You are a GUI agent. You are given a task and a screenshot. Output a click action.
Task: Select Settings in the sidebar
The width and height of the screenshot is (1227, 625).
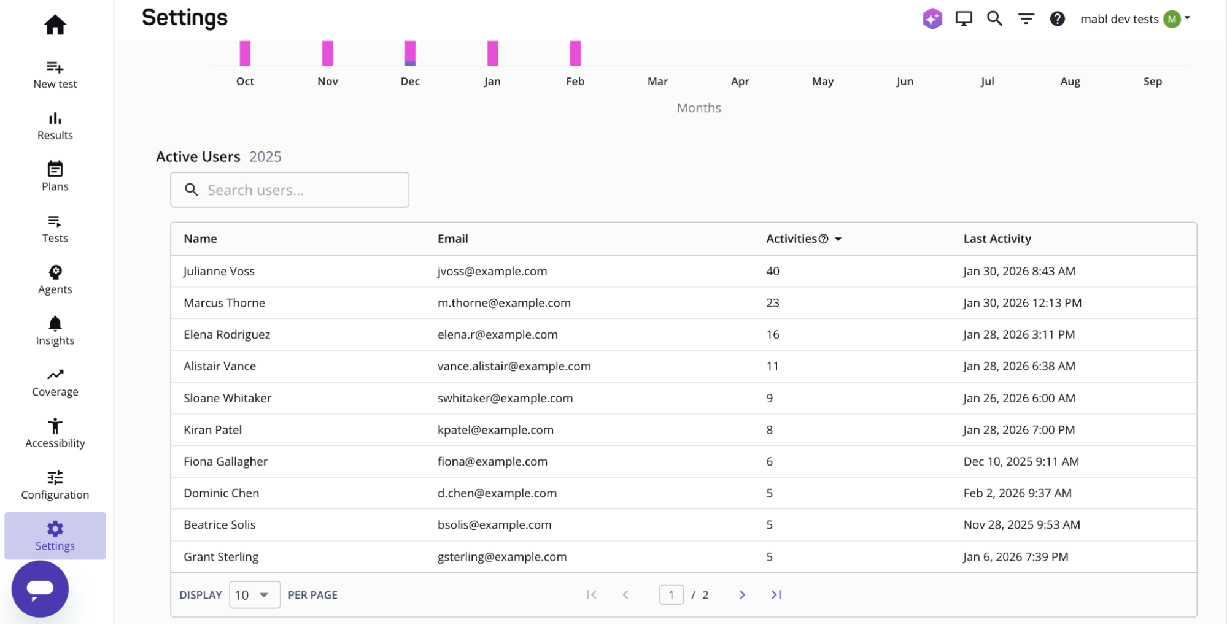click(55, 535)
